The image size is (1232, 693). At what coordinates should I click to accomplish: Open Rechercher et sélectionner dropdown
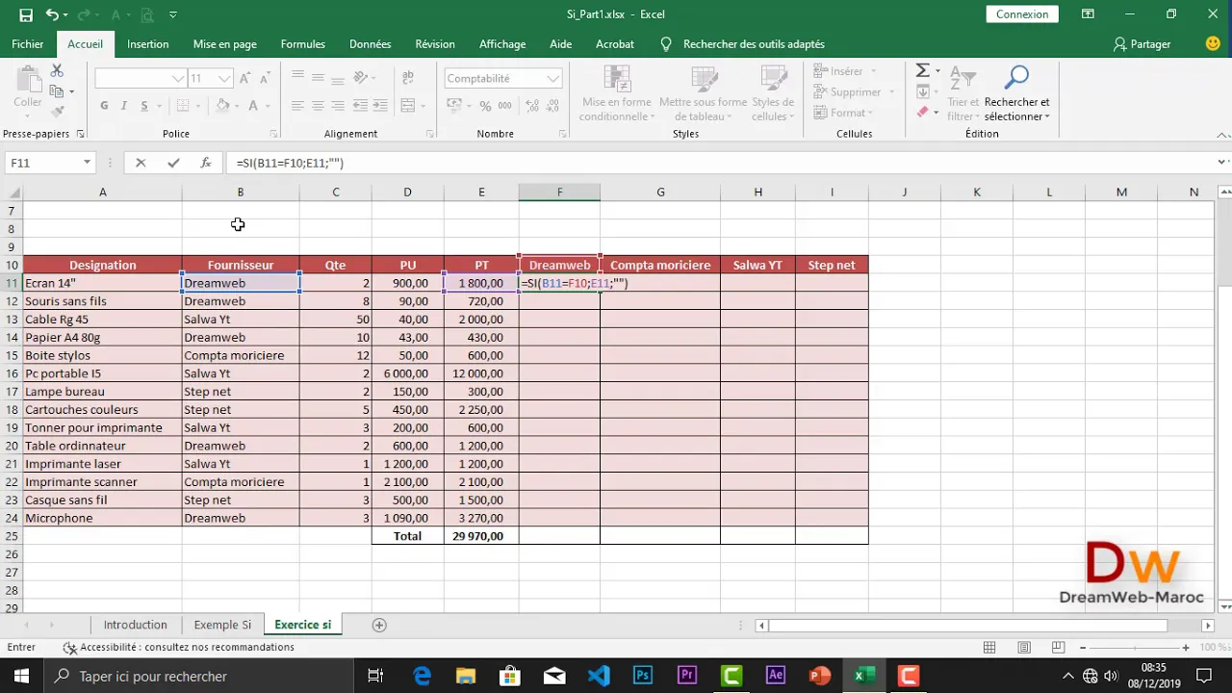tap(1016, 93)
